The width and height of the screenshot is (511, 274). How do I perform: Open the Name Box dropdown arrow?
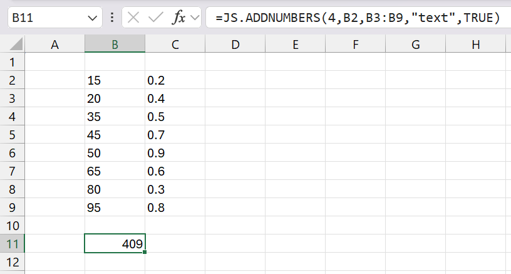[x=93, y=18]
